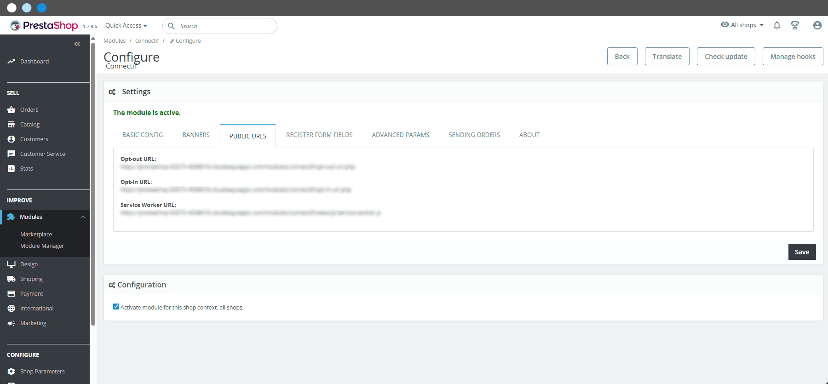Click the Customer Service chat icon
Viewport: 828px width, 384px height.
point(11,154)
